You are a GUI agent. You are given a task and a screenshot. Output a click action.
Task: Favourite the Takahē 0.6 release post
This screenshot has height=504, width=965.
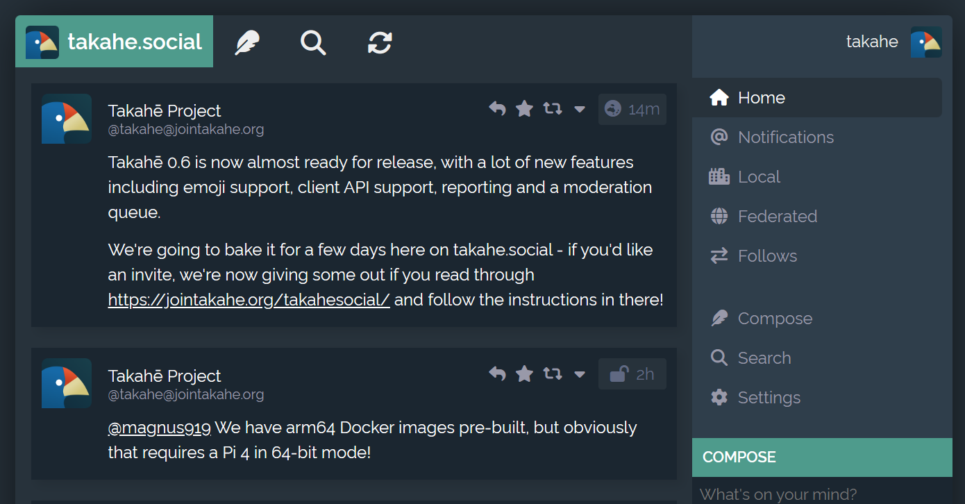pos(525,108)
